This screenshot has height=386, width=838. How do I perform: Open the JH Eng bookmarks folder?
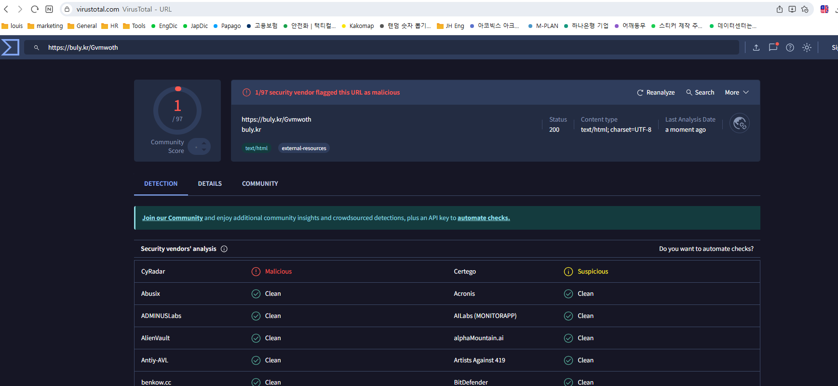click(450, 26)
